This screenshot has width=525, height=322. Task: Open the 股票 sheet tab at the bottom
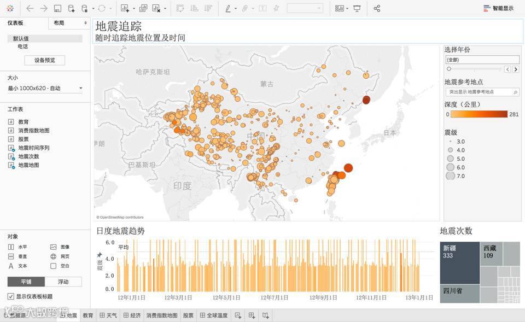(188, 315)
